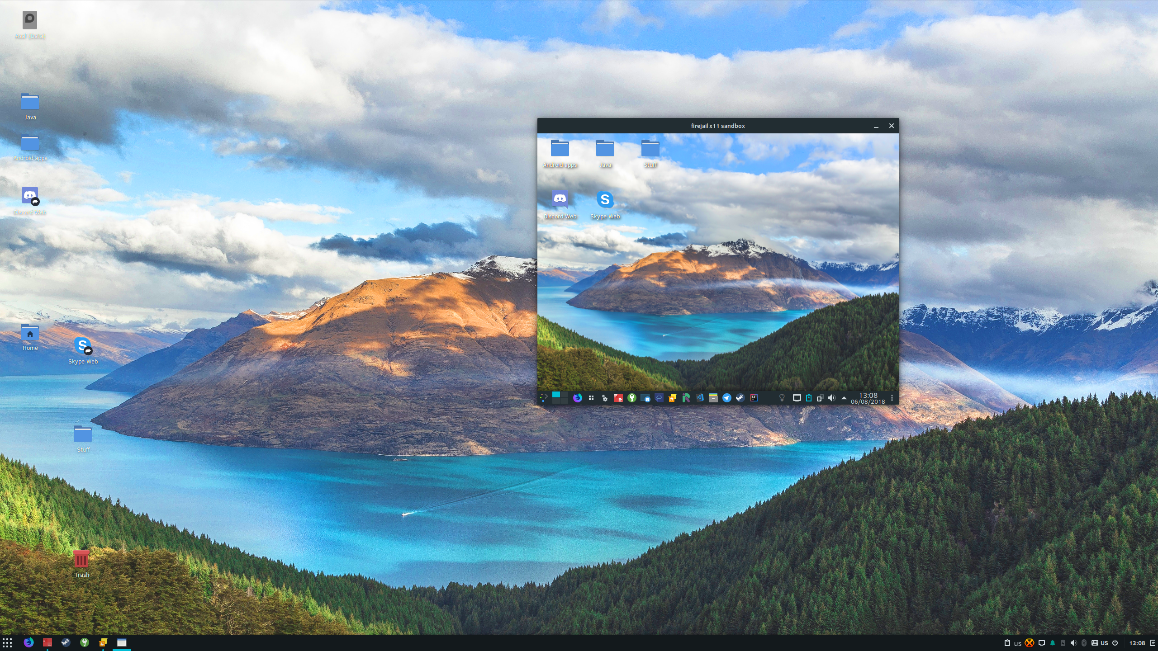Open the battery indicator in main tray
The width and height of the screenshot is (1158, 651).
click(x=1063, y=643)
